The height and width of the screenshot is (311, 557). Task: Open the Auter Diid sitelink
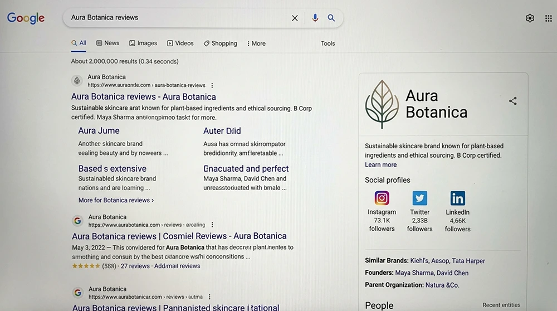[x=222, y=131]
